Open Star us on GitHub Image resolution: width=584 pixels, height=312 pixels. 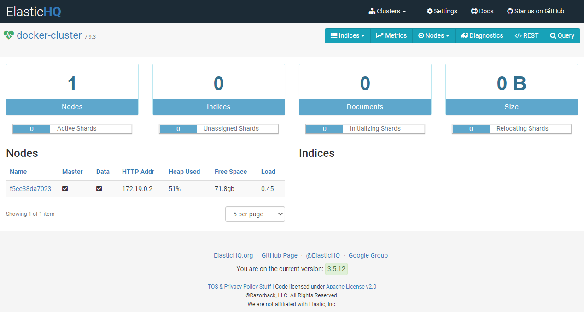(536, 11)
